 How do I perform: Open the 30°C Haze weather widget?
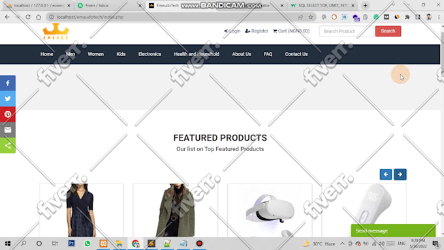click(x=319, y=243)
